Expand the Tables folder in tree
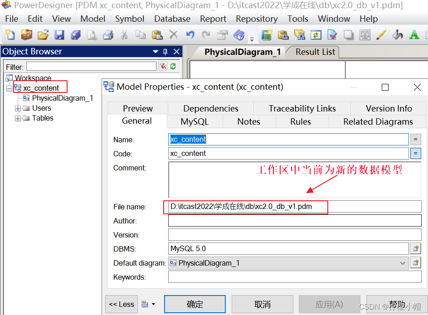Viewport: 428px width, 315px height. 18,118
